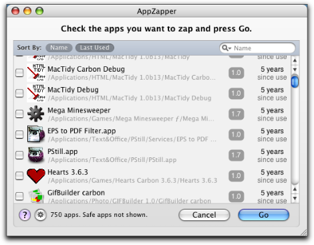Enable the Hearts 3.6.3 checkbox
314x245 pixels.
coord(19,175)
